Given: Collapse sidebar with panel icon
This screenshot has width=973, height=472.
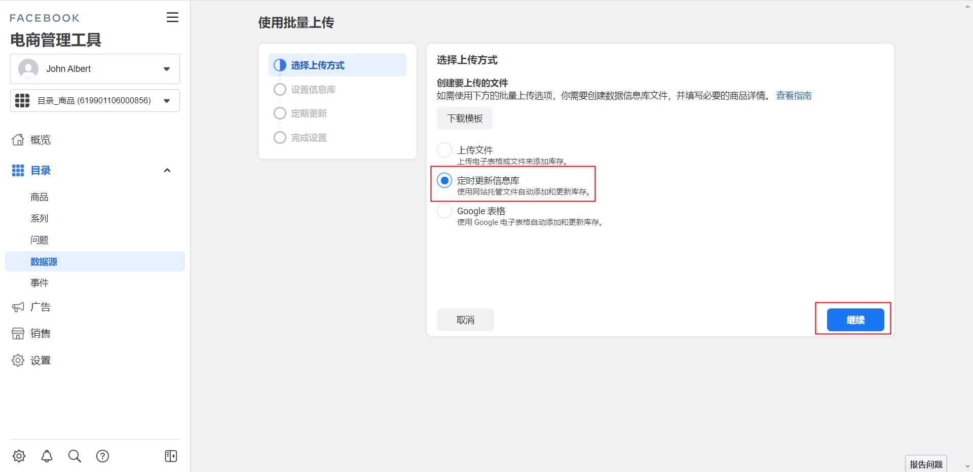Looking at the screenshot, I should pyautogui.click(x=171, y=456).
